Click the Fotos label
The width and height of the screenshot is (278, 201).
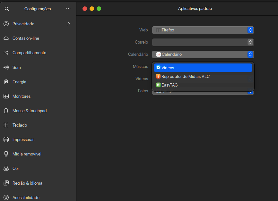pyautogui.click(x=143, y=91)
